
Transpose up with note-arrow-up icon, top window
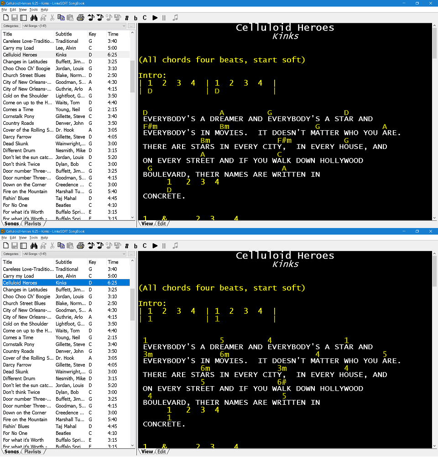coord(91,18)
